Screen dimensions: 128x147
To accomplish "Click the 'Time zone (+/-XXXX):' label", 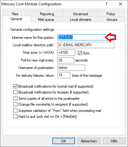I will tap(38, 53).
